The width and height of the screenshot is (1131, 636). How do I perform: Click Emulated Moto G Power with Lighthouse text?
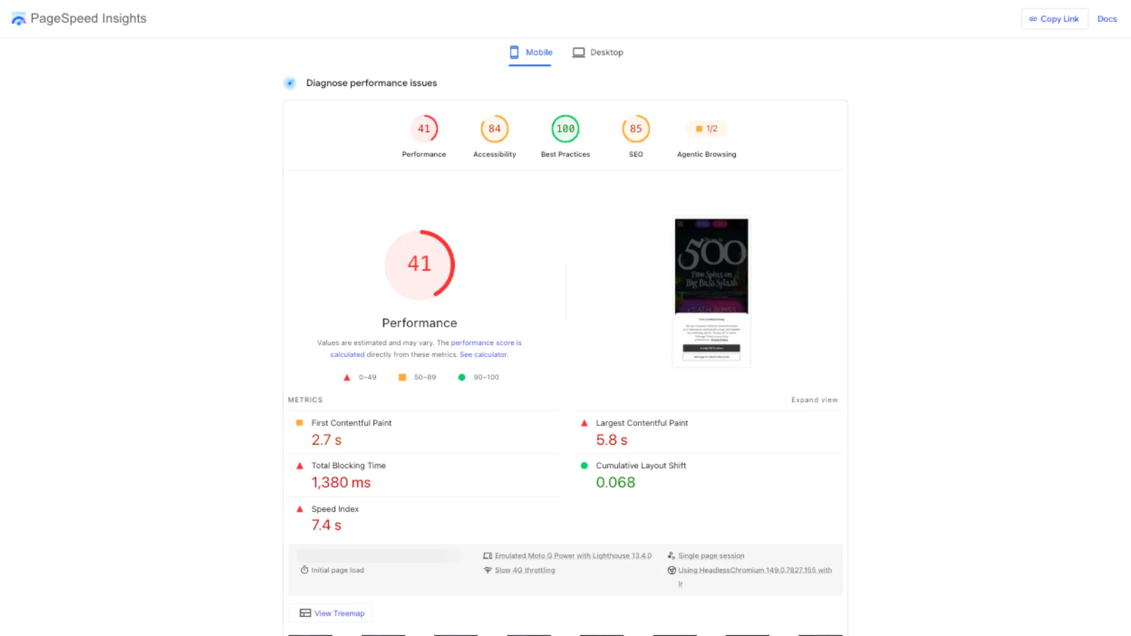pos(573,556)
